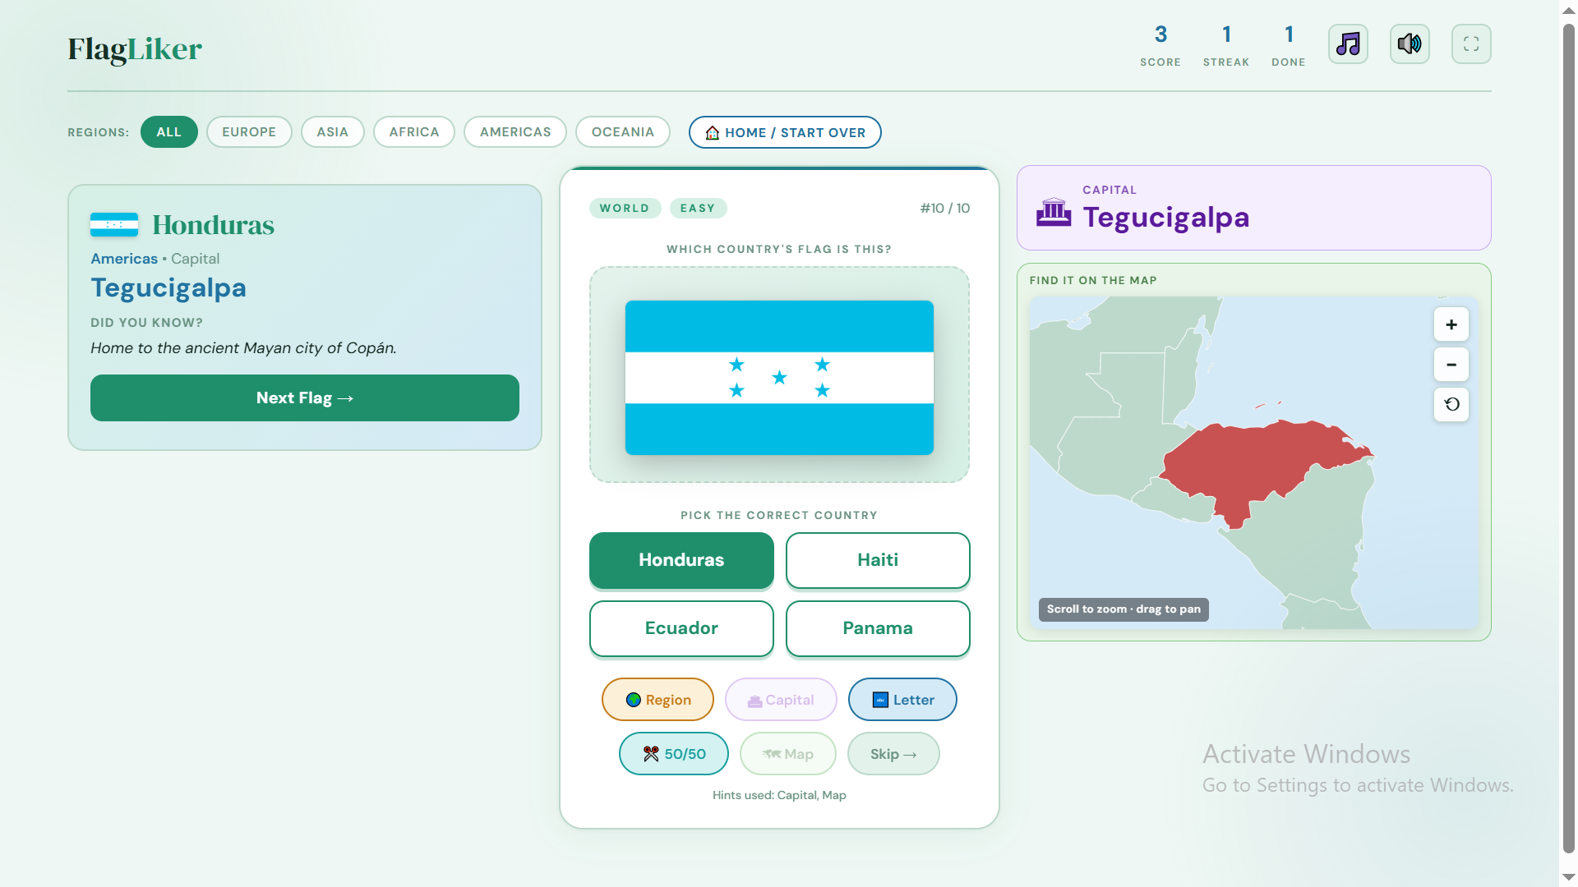Choose Honduras as the answer
Viewport: 1578px width, 887px height.
681,560
